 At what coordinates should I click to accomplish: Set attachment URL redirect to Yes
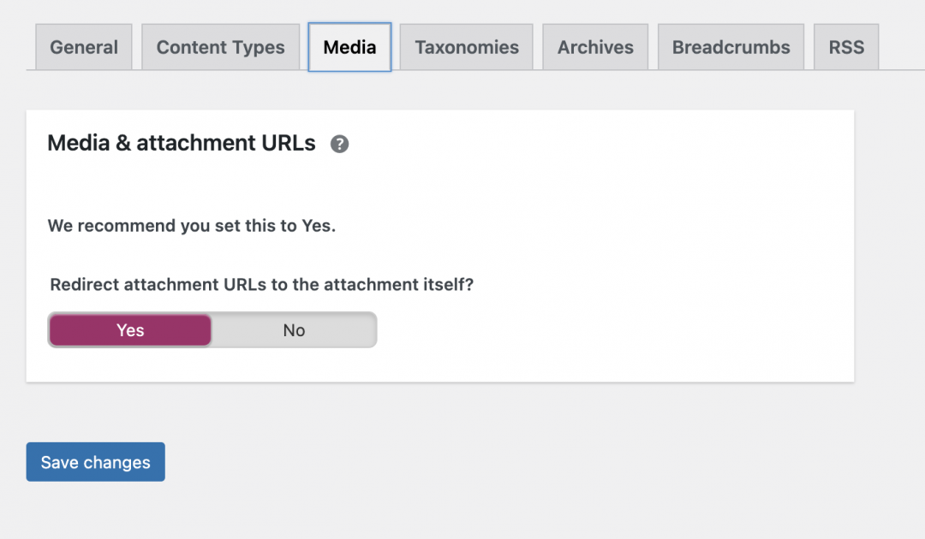pos(130,330)
